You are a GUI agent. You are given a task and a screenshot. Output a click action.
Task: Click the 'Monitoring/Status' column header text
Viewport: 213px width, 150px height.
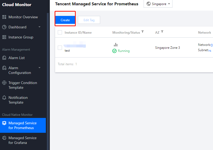(126, 33)
